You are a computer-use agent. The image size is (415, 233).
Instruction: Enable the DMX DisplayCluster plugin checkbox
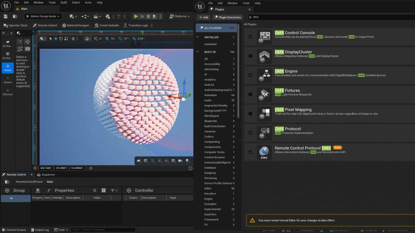click(x=250, y=56)
